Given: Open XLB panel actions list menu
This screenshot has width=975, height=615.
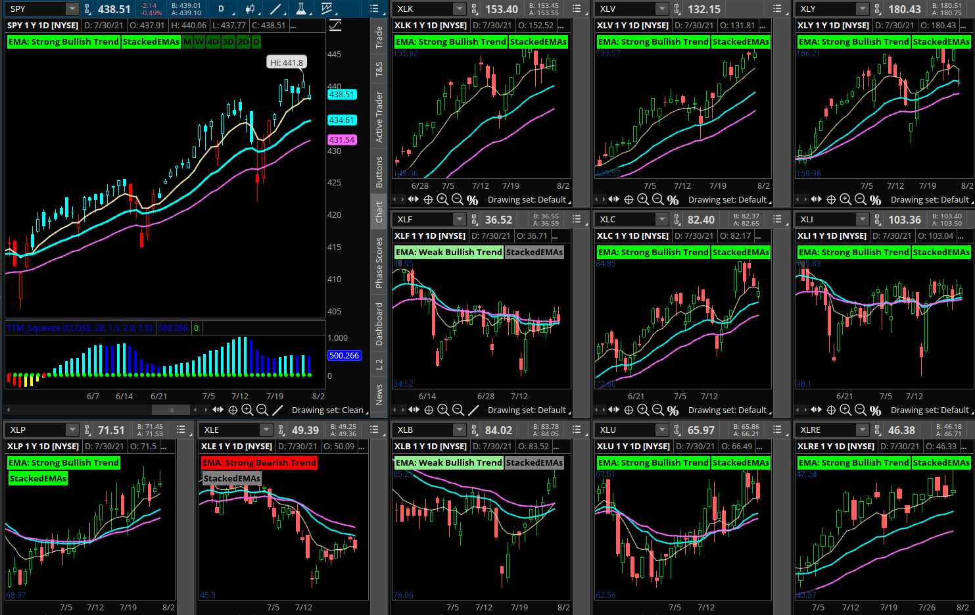Looking at the screenshot, I should coord(577,430).
